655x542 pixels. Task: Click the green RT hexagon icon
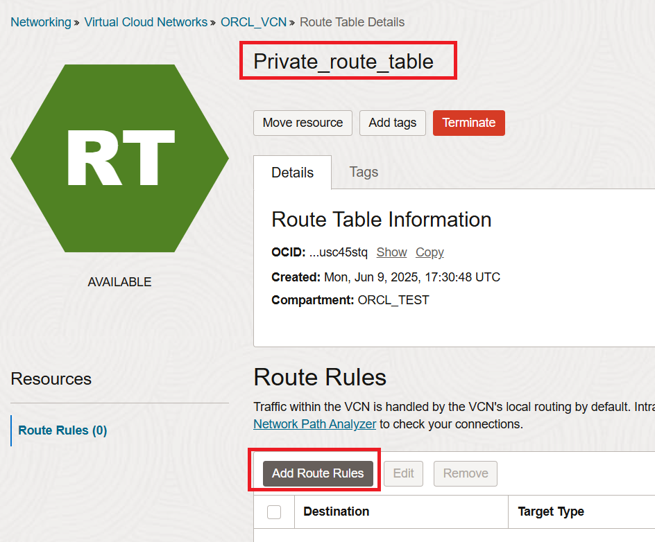pos(120,158)
